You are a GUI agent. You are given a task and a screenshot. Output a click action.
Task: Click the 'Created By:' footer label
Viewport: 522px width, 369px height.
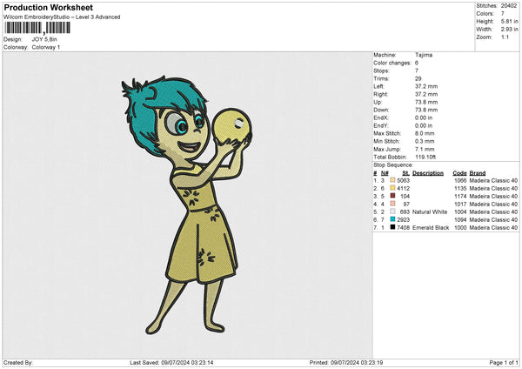tap(18, 362)
